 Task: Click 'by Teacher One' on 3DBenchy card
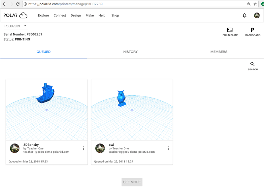[x=33, y=148]
